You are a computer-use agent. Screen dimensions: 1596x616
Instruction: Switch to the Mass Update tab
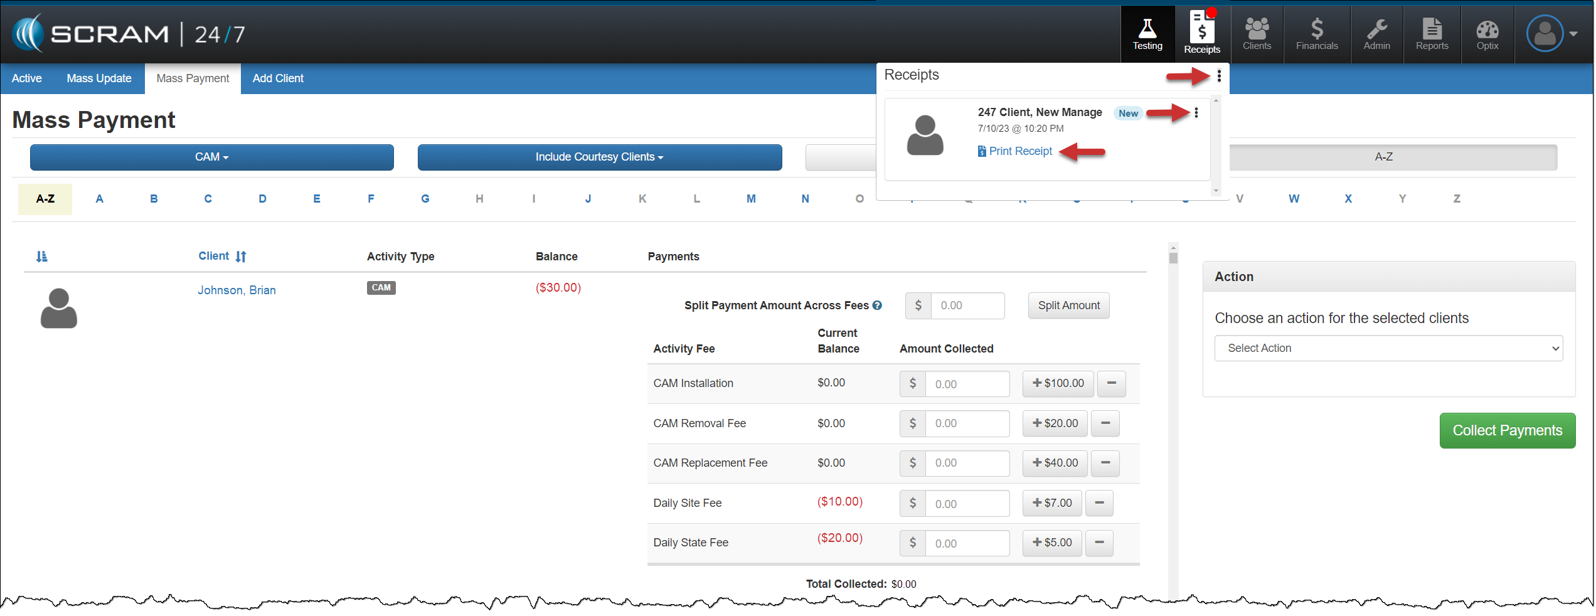pyautogui.click(x=99, y=78)
